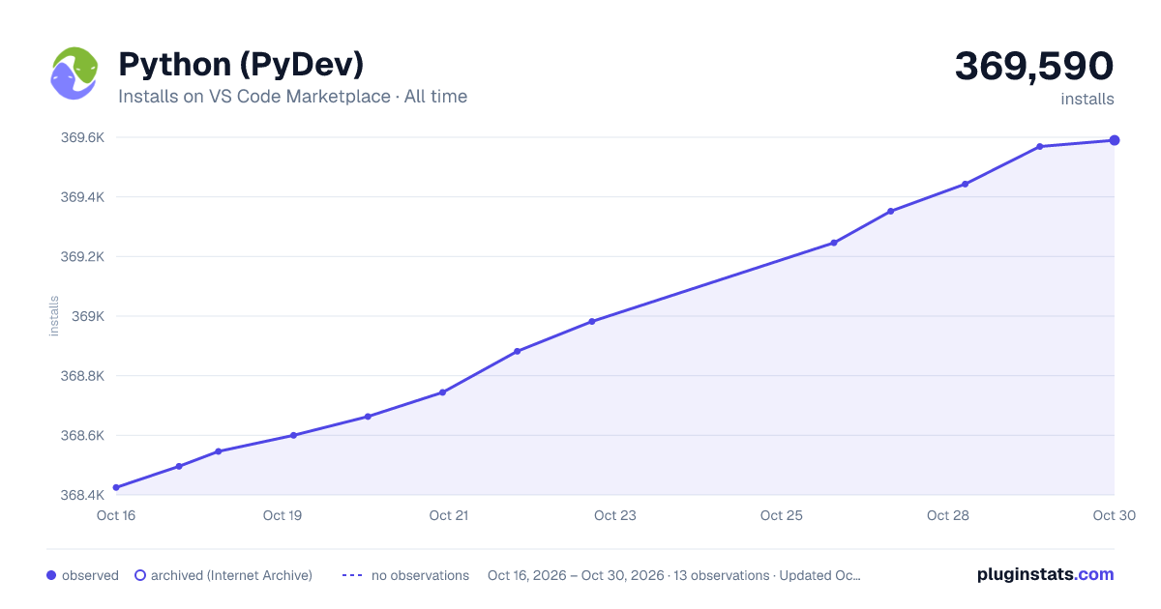Click the 368.8K y-axis label
This screenshot has height=609, width=1161.
82,376
